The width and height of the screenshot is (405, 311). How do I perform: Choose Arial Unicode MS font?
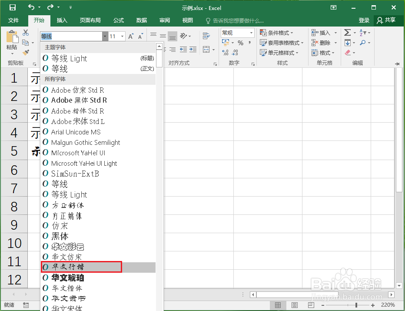(x=99, y=132)
